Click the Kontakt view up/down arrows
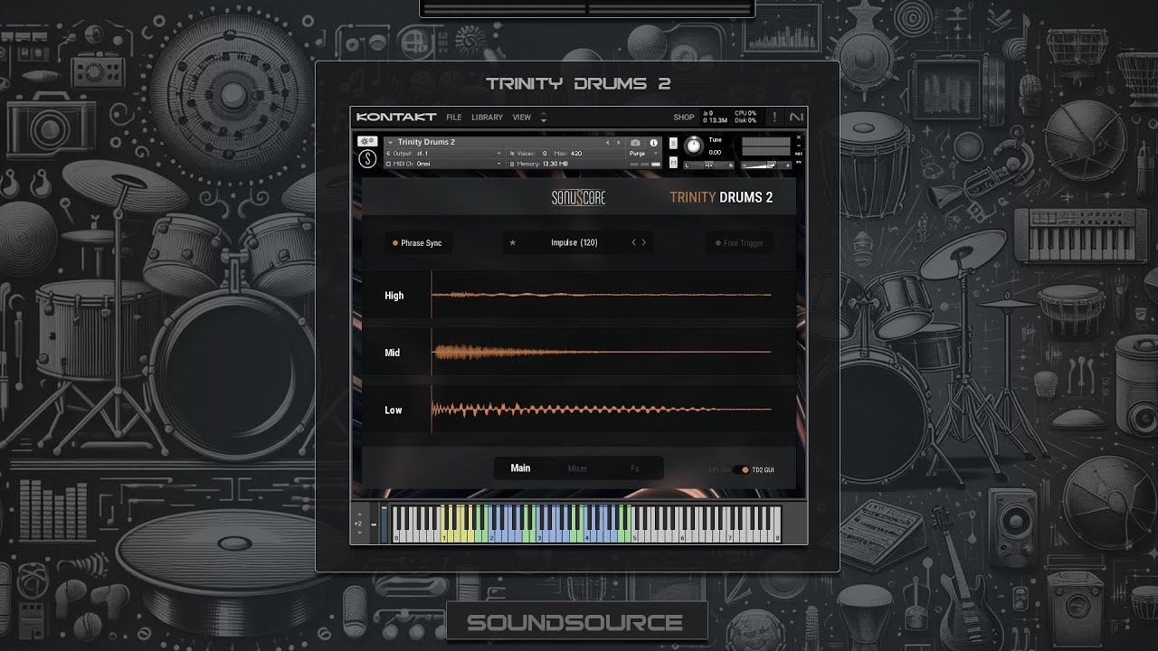Screen dimensions: 1158x651 (544, 118)
